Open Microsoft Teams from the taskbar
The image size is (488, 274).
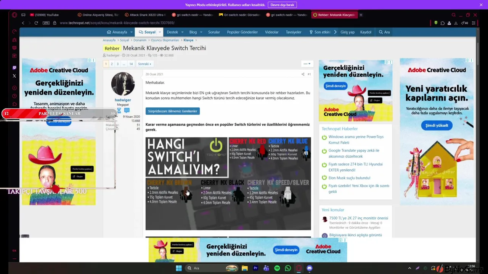click(x=266, y=268)
